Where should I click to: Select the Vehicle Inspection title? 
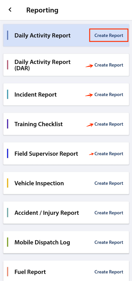39,183
